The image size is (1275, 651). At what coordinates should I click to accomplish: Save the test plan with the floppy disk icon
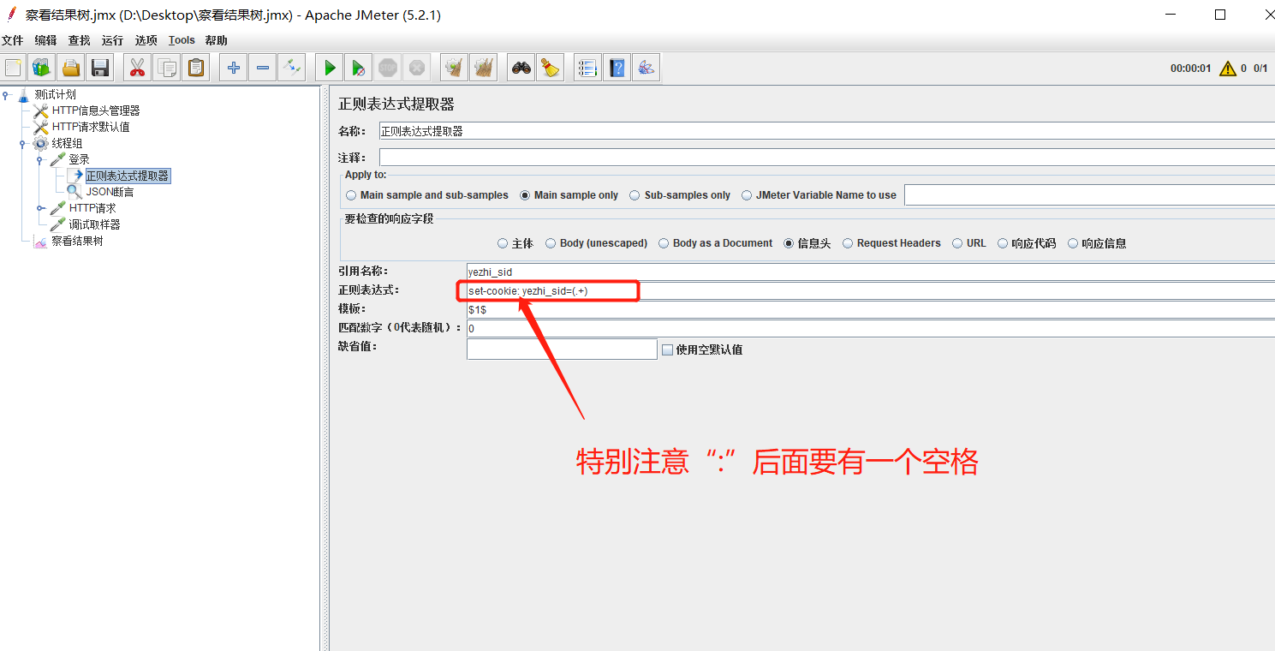(x=99, y=68)
